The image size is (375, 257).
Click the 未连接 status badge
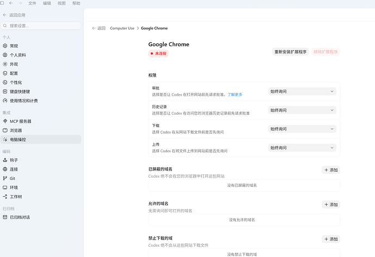[158, 53]
